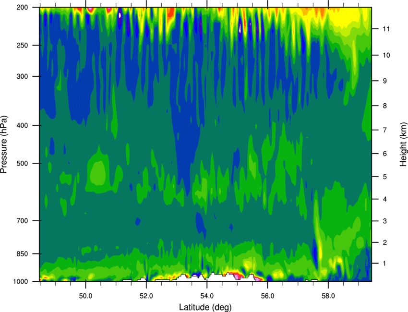Select the 500 pressure tick label

coord(23,163)
